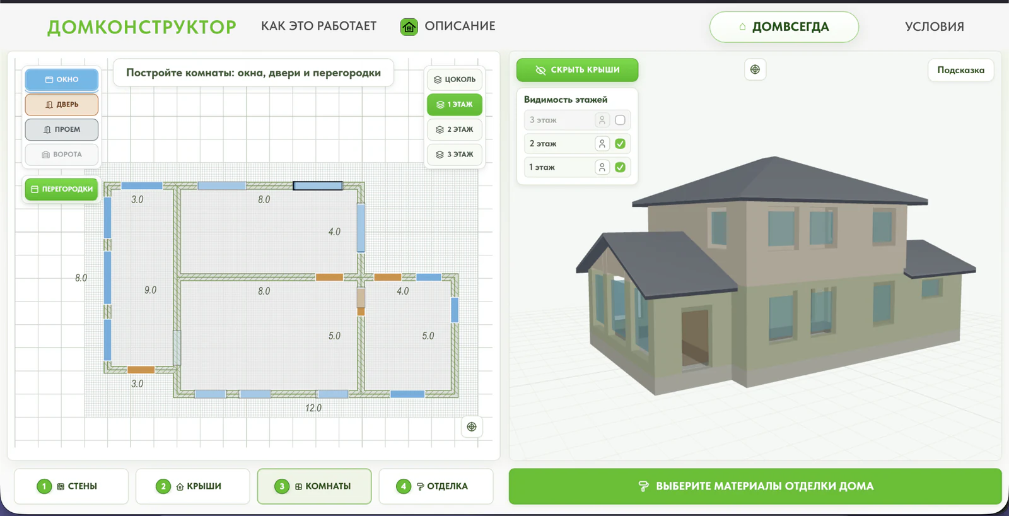The height and width of the screenshot is (516, 1009).
Task: Activate the ПЕРЕГОРОДКИ partitions tool
Action: click(62, 189)
